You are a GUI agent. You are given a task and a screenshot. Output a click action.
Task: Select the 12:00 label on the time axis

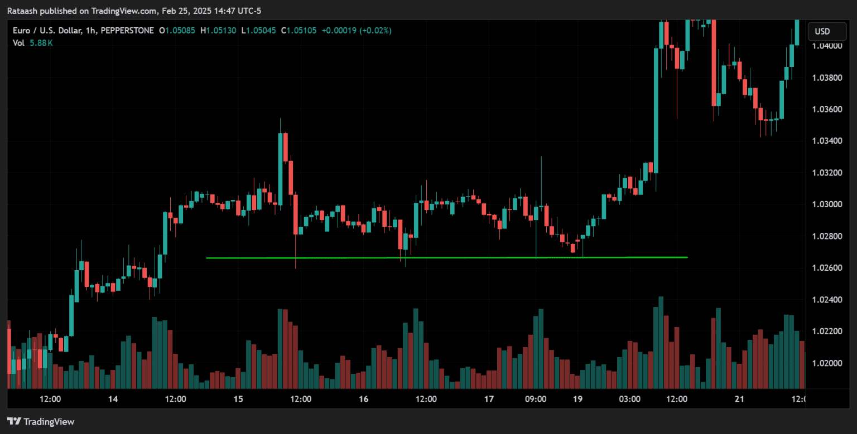click(x=50, y=399)
